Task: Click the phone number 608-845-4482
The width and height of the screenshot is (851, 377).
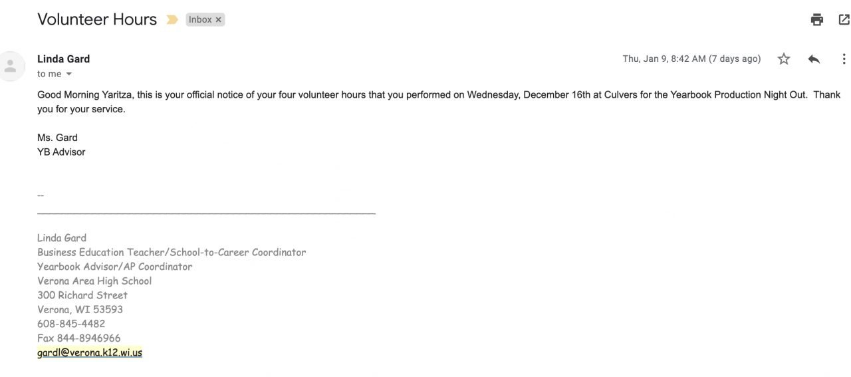Action: tap(71, 324)
